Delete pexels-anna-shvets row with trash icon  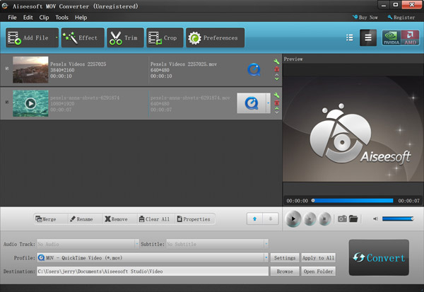pos(276,103)
